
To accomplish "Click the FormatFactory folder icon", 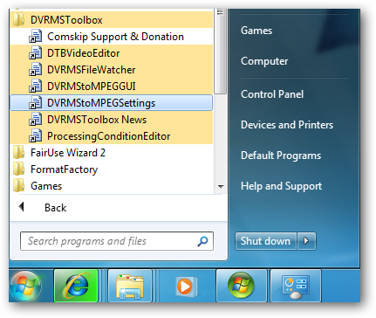I will [19, 169].
